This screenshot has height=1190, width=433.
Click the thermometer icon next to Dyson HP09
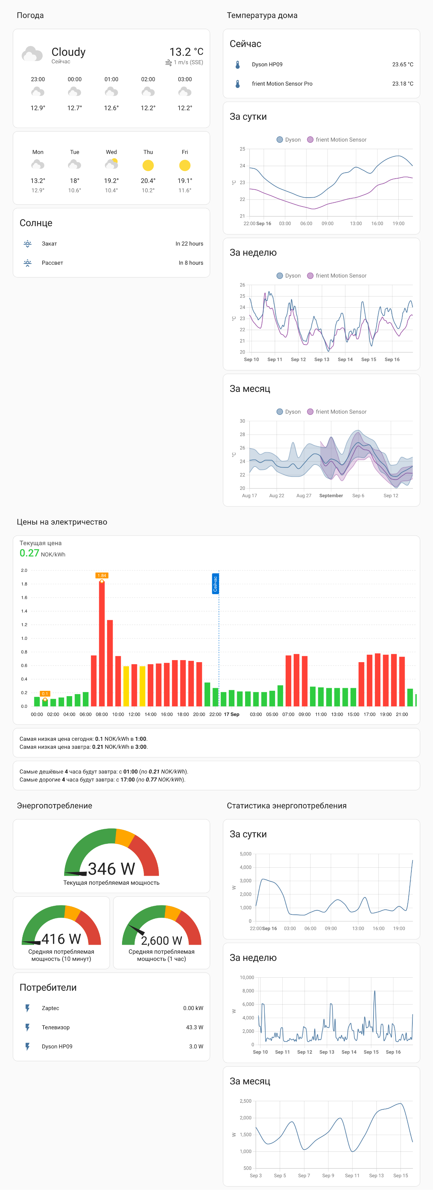coord(237,65)
